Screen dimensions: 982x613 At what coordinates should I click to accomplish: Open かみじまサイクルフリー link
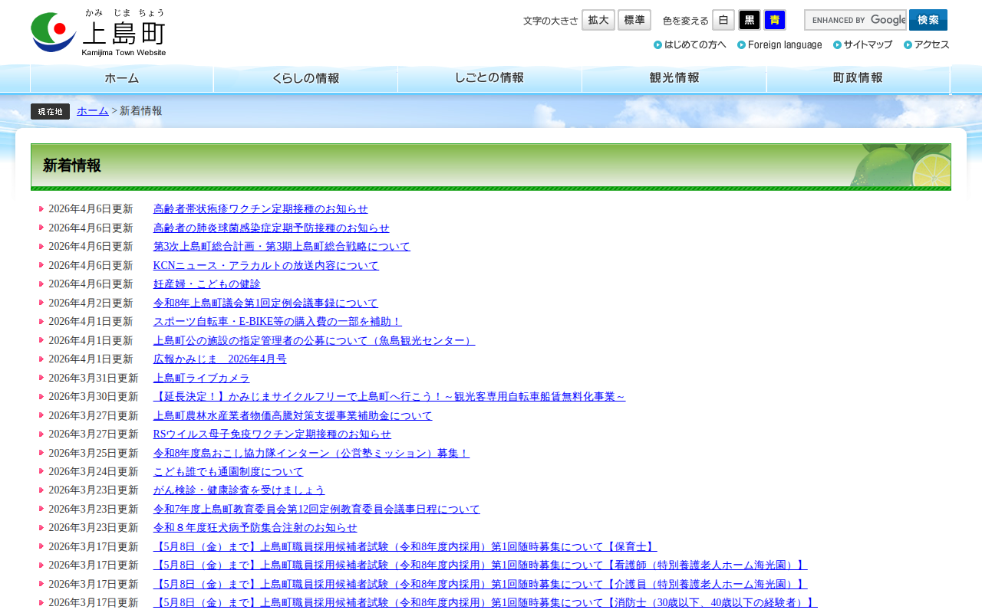pos(390,397)
